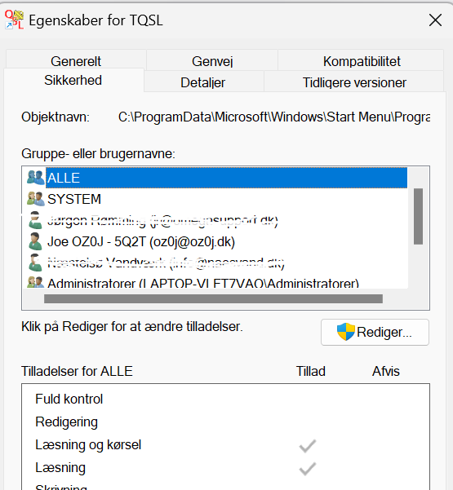Click the horizontal scrollbar under user list
The height and width of the screenshot is (490, 453).
point(213,298)
